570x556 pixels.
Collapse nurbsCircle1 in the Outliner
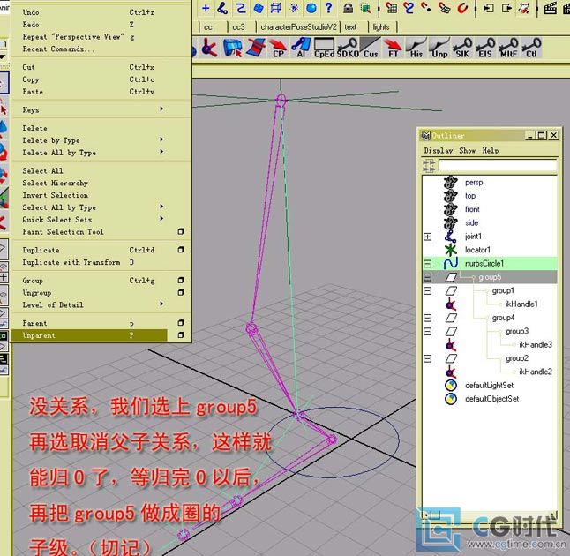pyautogui.click(x=428, y=264)
